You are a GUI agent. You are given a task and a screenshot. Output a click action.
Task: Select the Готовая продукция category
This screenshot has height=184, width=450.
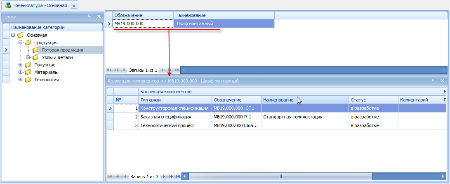point(63,50)
